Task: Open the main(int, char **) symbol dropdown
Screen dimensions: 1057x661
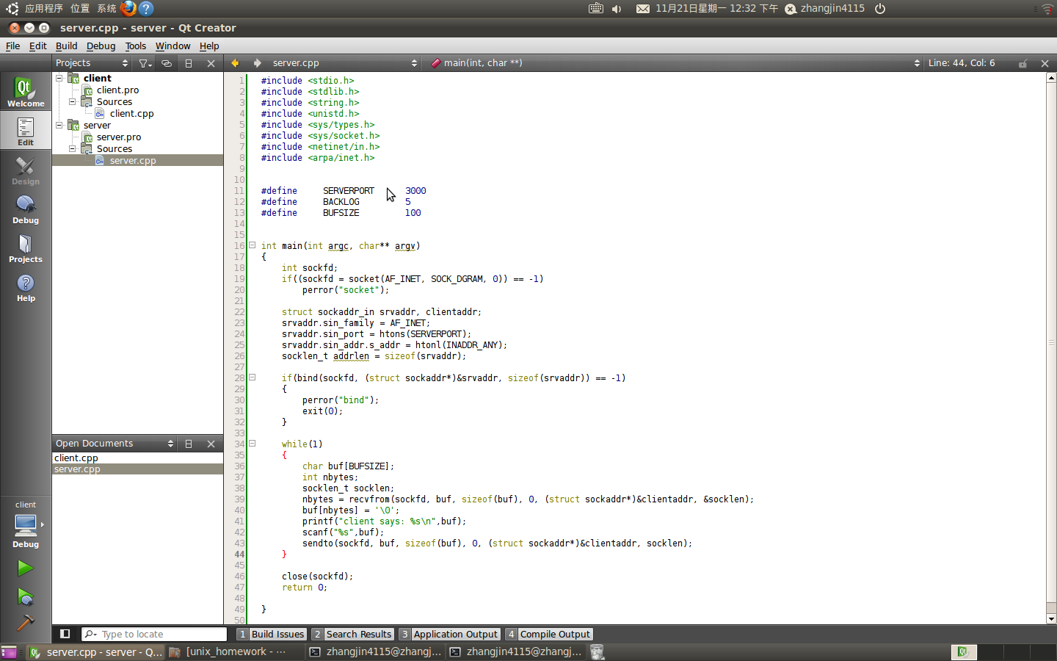Action: [x=675, y=63]
